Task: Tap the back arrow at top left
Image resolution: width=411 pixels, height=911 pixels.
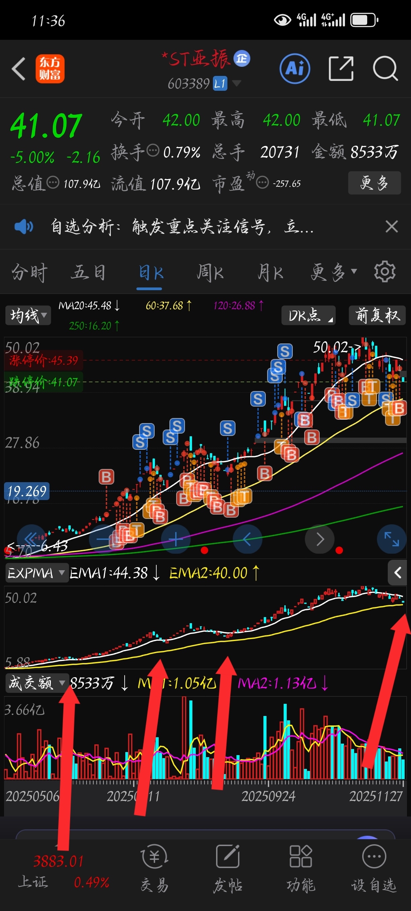Action: pyautogui.click(x=19, y=69)
